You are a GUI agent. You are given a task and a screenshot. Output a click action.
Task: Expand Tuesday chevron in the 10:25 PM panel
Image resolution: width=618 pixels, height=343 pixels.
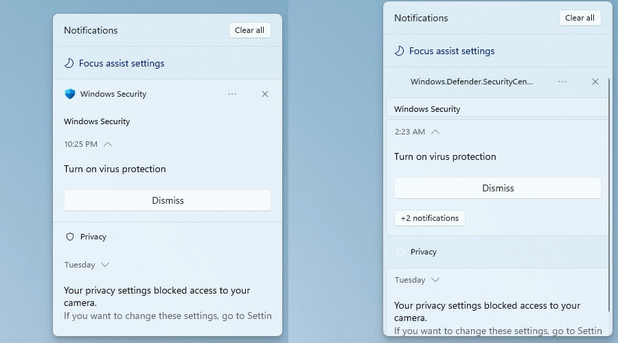[x=105, y=265]
